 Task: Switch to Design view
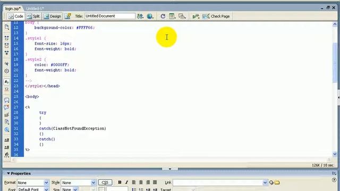pyautogui.click(x=53, y=16)
